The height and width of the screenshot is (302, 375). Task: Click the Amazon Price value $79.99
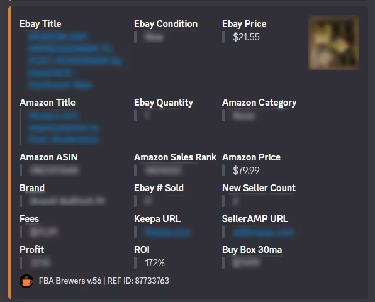(x=246, y=171)
